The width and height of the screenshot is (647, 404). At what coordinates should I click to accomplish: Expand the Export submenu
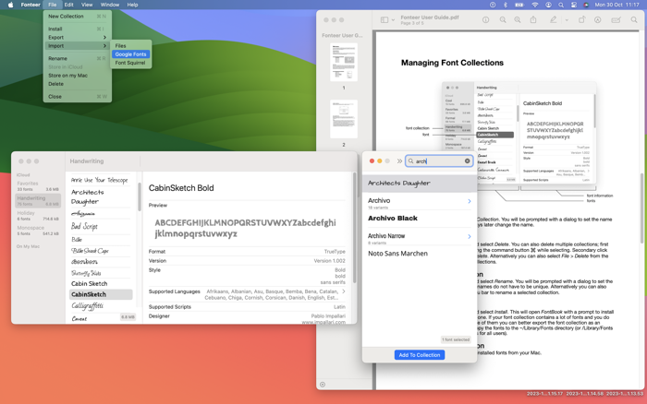pos(77,37)
